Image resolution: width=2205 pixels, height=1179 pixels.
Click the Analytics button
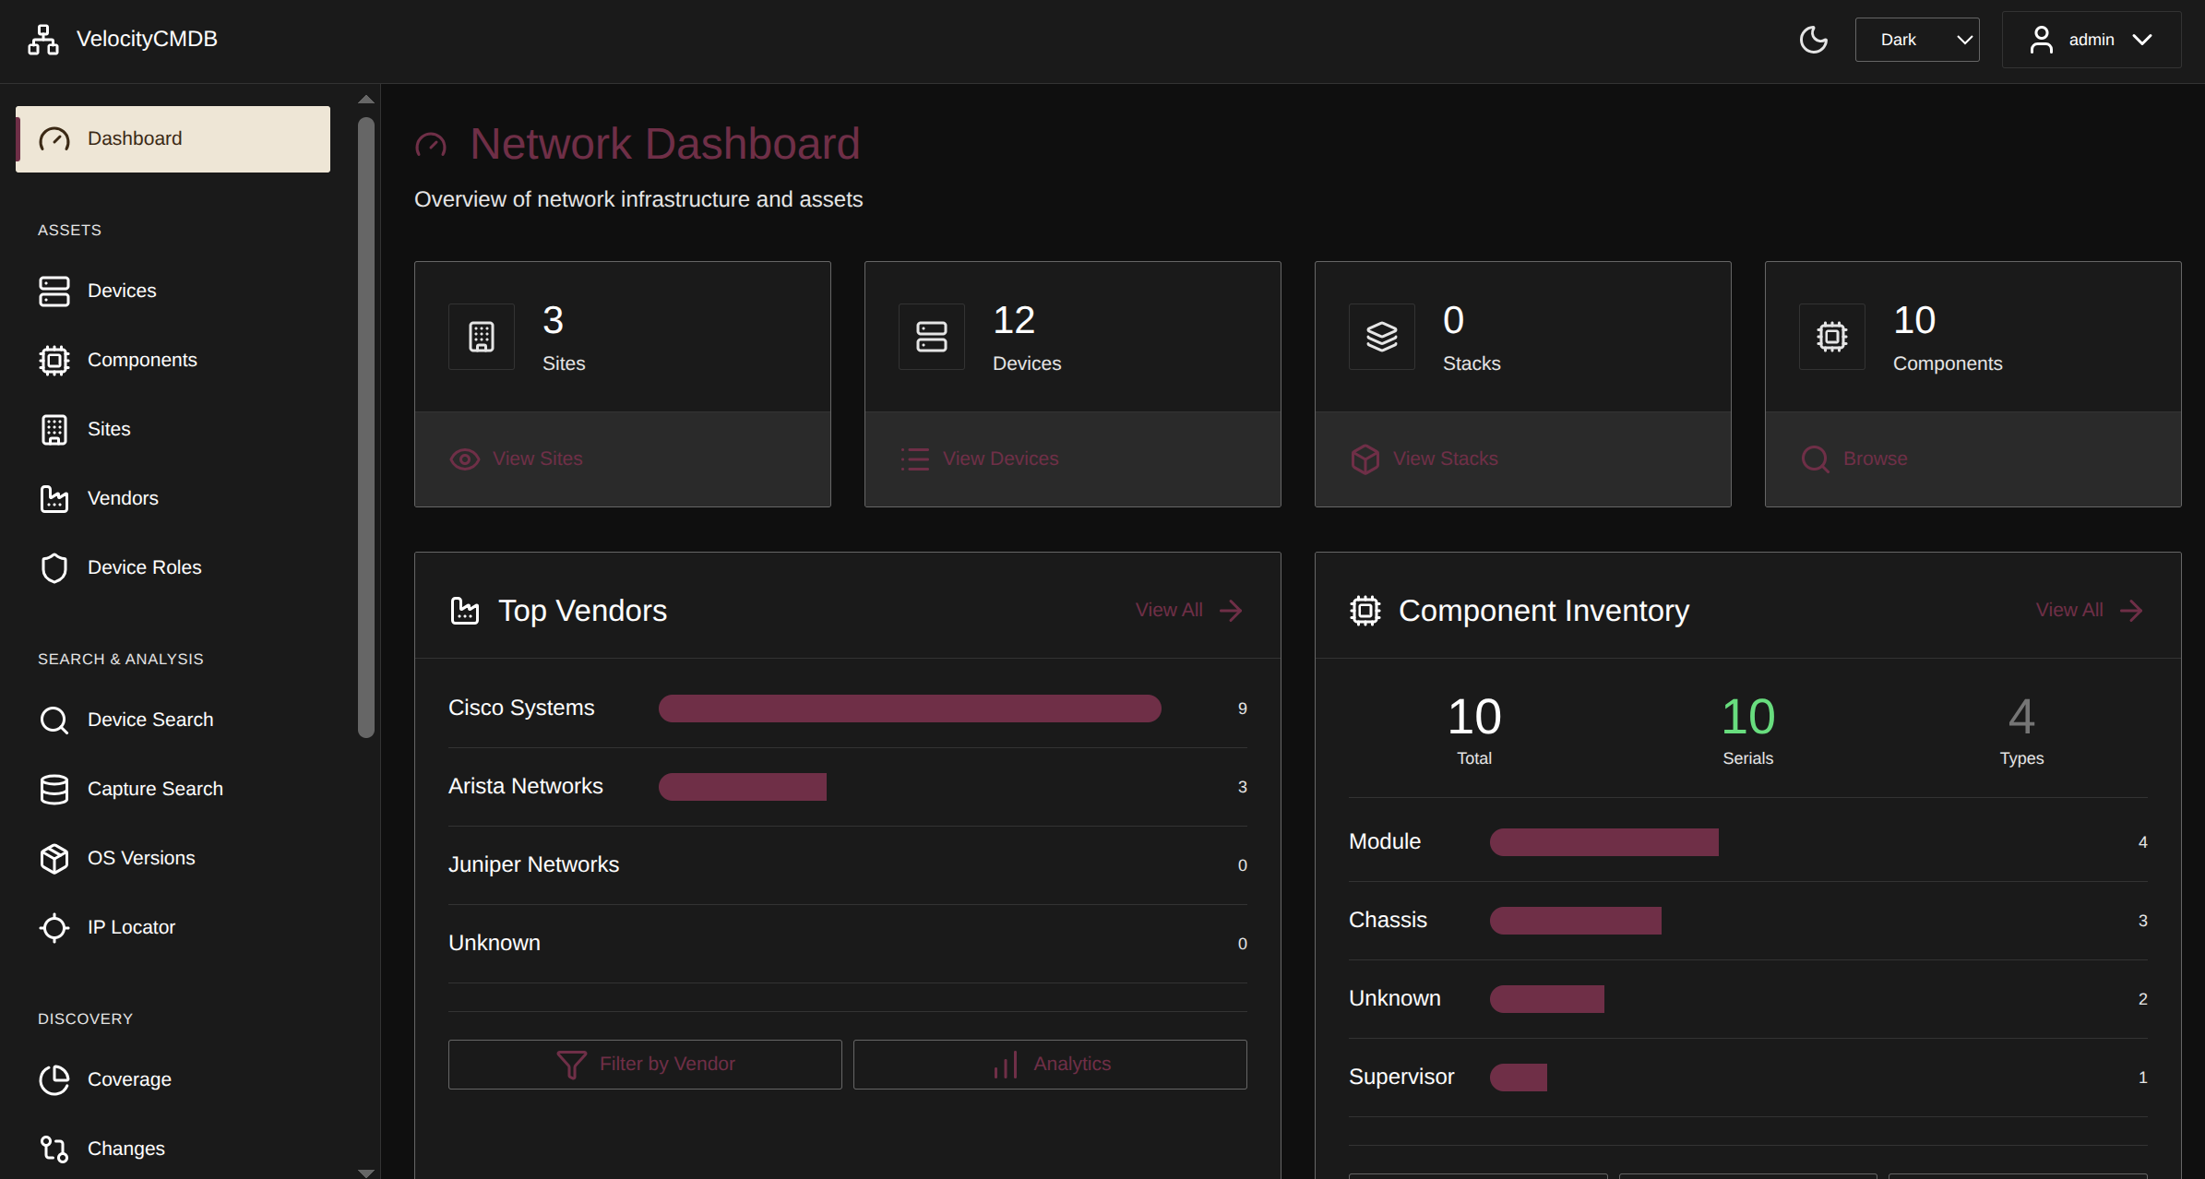click(1050, 1065)
